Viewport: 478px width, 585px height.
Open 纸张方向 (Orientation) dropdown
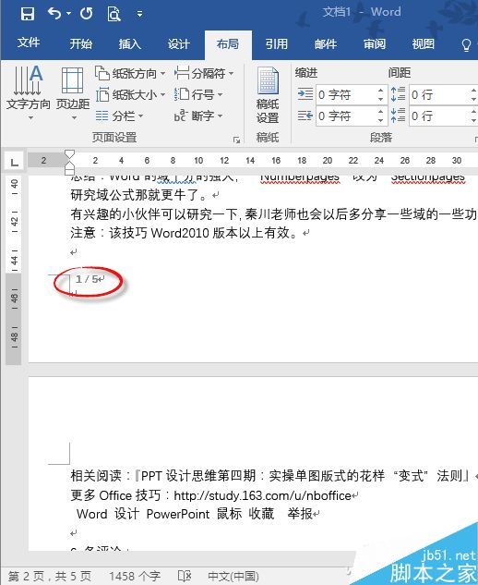pyautogui.click(x=130, y=73)
